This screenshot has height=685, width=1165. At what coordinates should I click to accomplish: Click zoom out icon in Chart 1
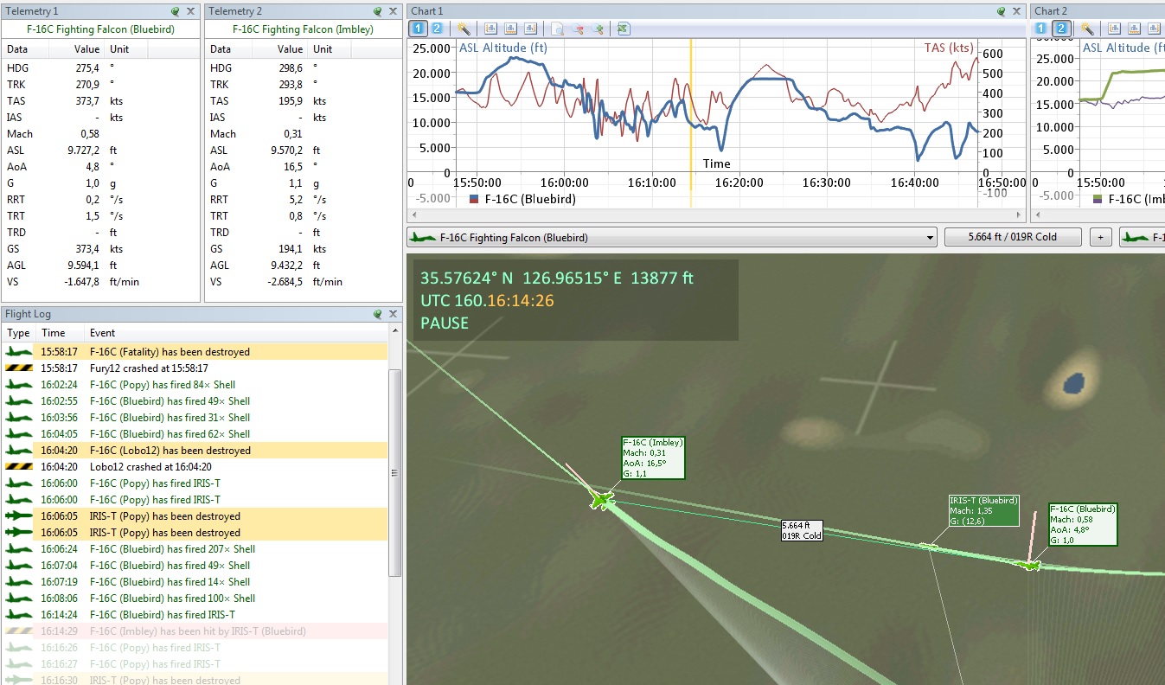point(578,29)
